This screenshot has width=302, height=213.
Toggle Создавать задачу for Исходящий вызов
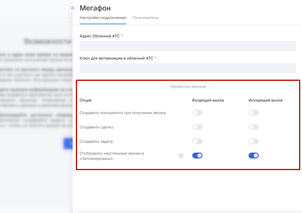(254, 141)
